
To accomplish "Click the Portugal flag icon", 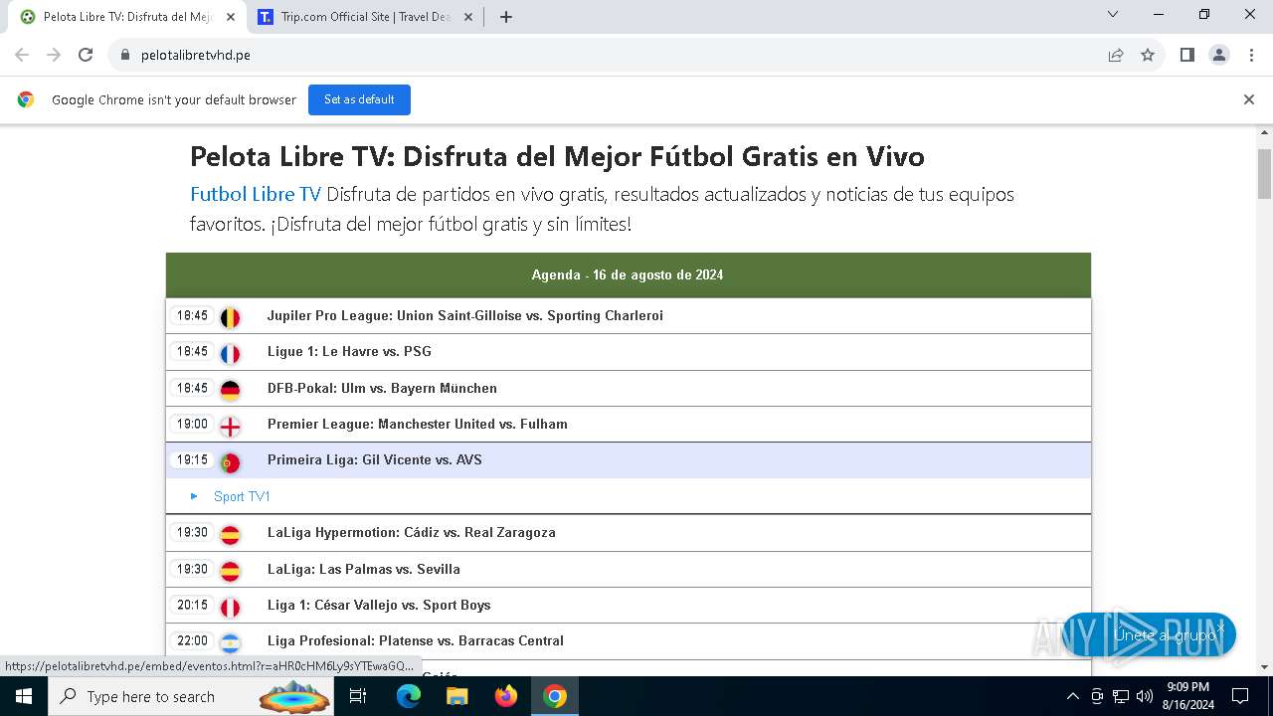I will 230,461.
